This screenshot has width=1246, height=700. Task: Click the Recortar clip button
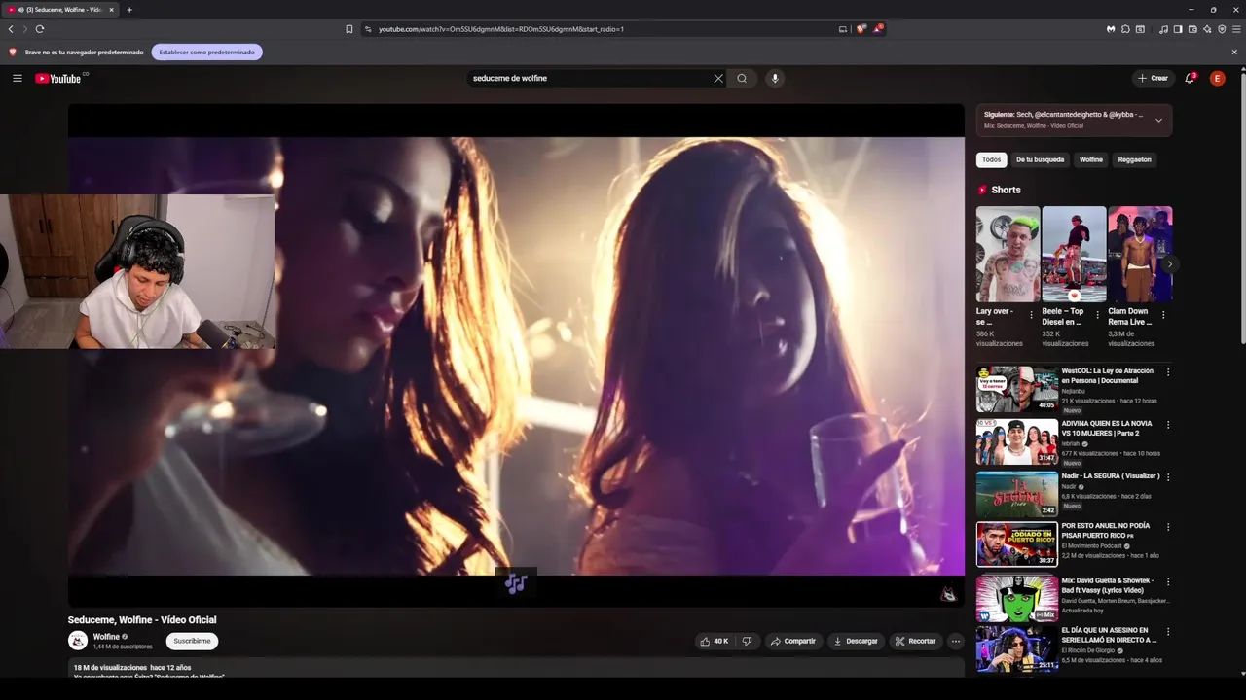pos(915,641)
